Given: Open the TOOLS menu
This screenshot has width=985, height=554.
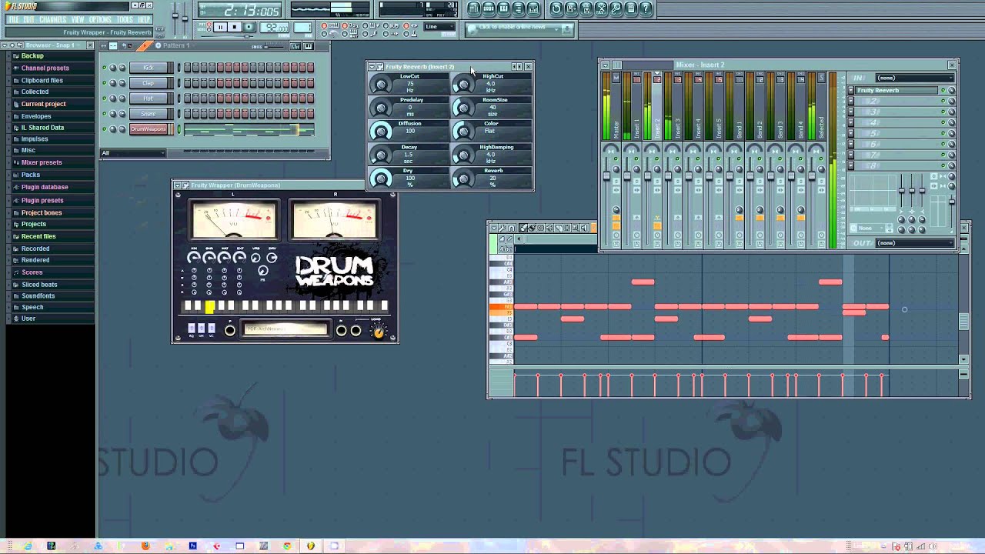Looking at the screenshot, I should coord(125,19).
